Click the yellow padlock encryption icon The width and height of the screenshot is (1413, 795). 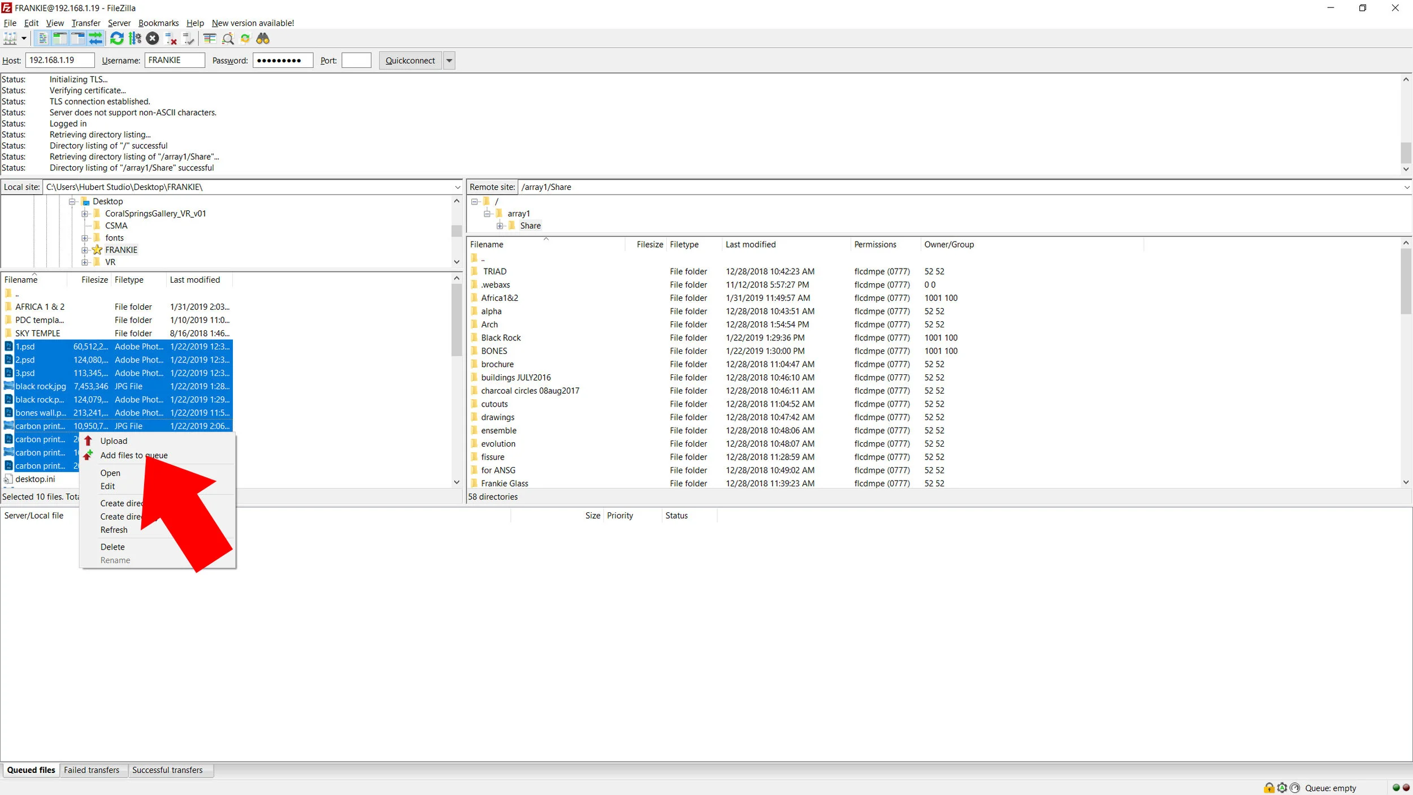click(x=1269, y=788)
